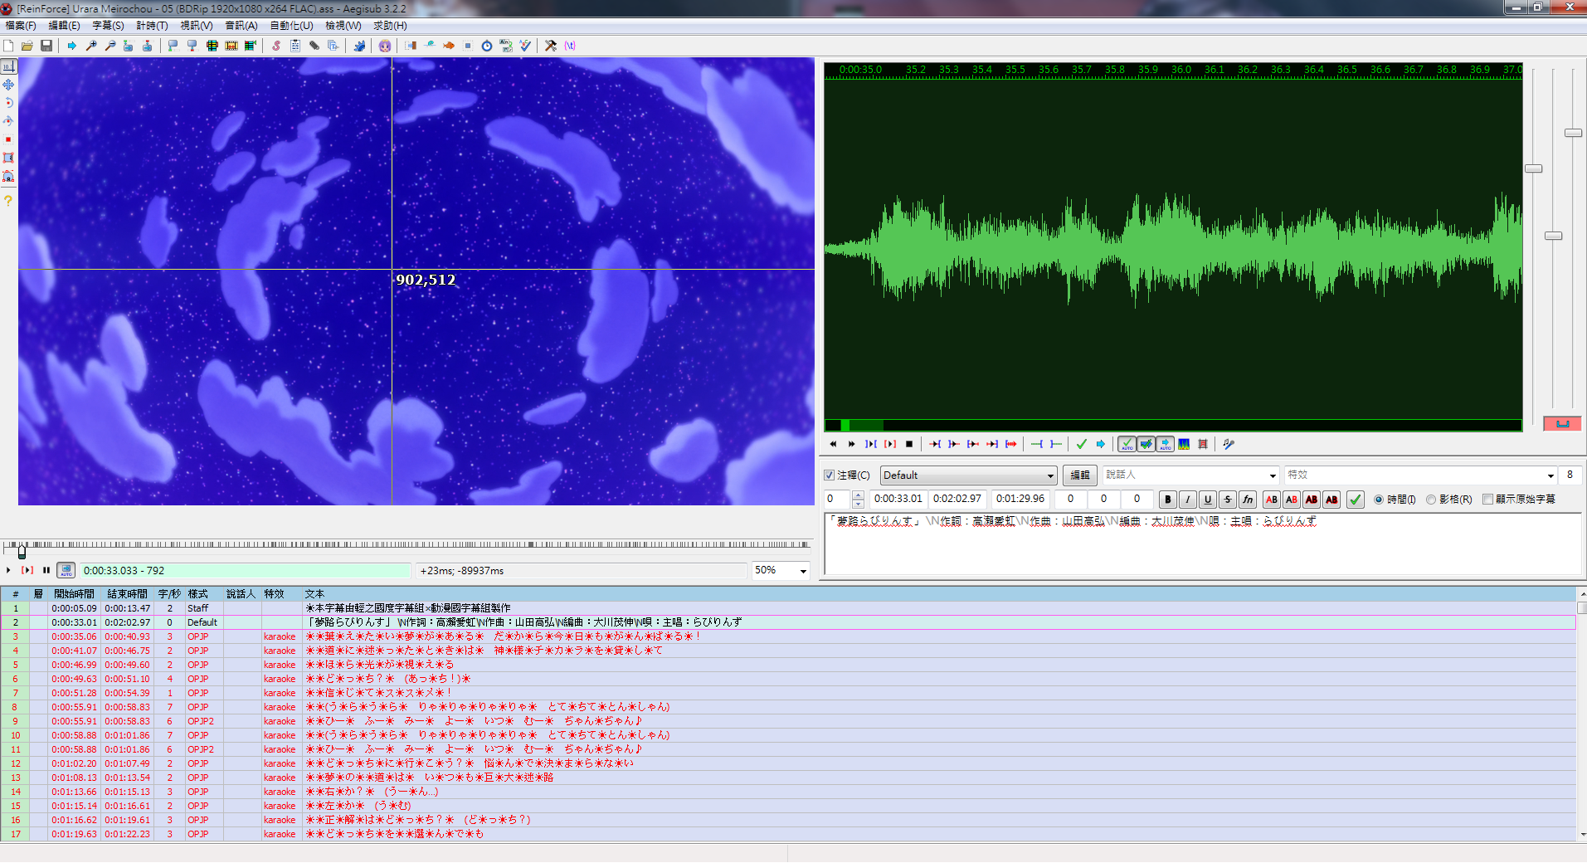The width and height of the screenshot is (1587, 863).
Task: Commit audio changes with green check
Action: (1082, 444)
